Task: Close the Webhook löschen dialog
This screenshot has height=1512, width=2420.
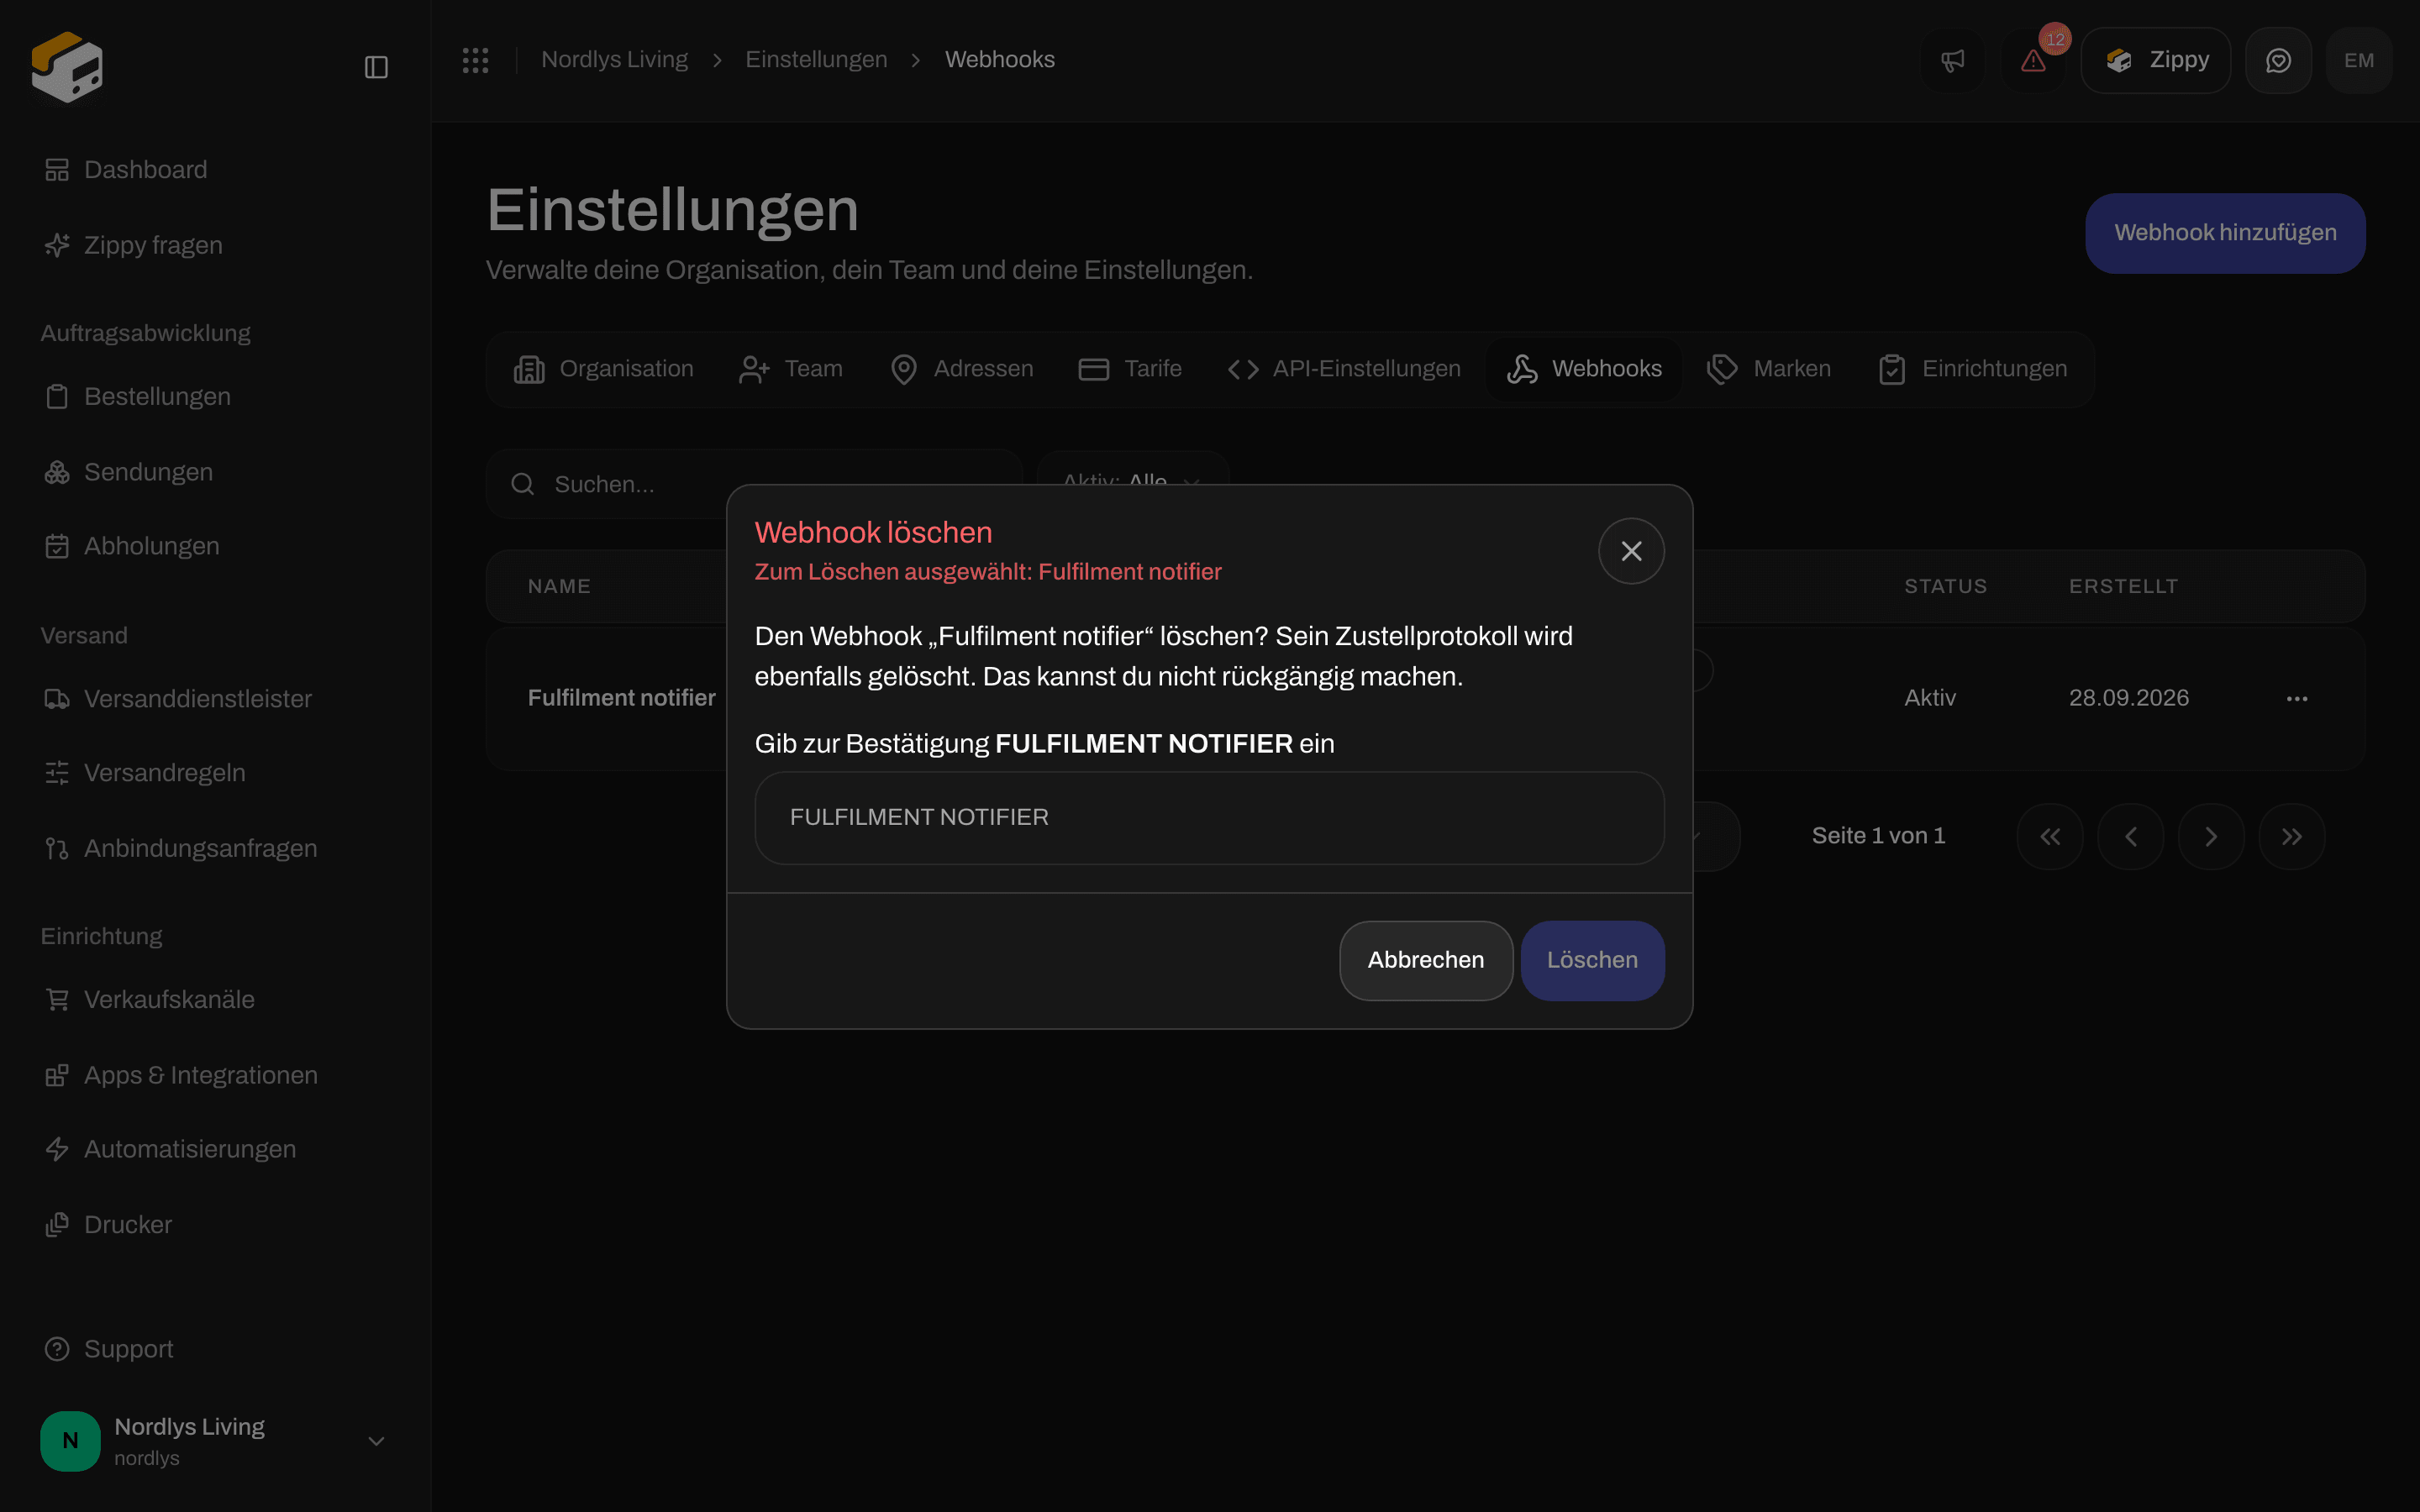Action: tap(1631, 551)
